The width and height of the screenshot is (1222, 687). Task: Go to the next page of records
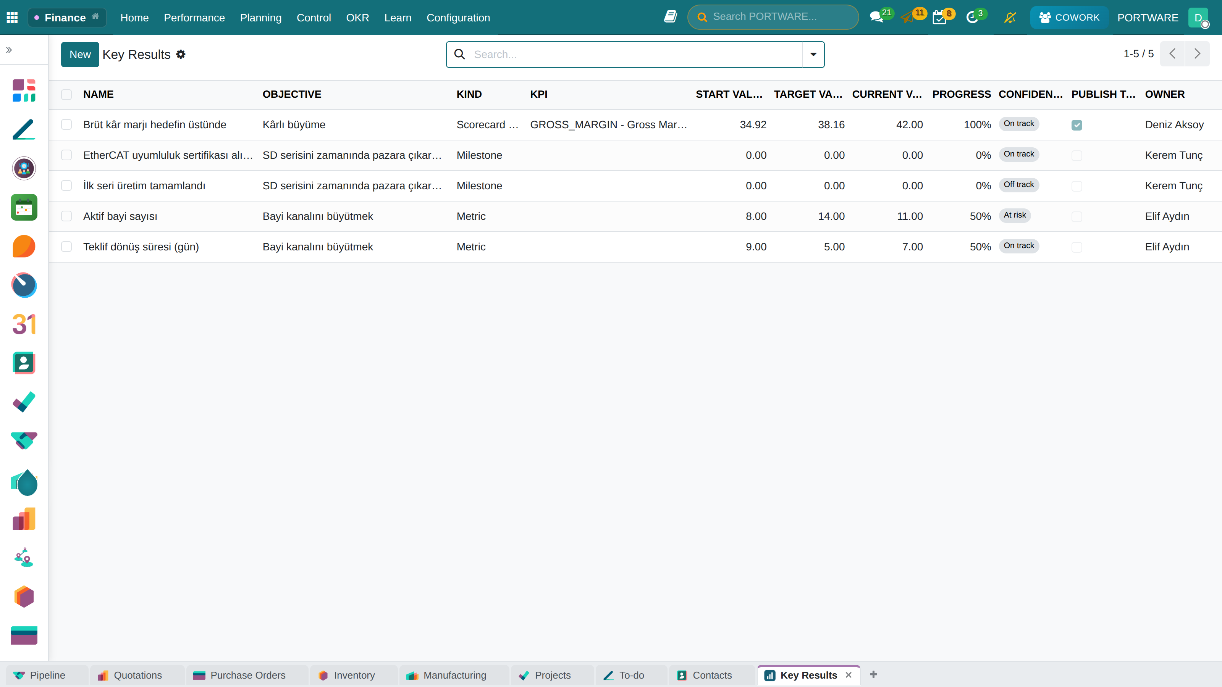click(1197, 53)
